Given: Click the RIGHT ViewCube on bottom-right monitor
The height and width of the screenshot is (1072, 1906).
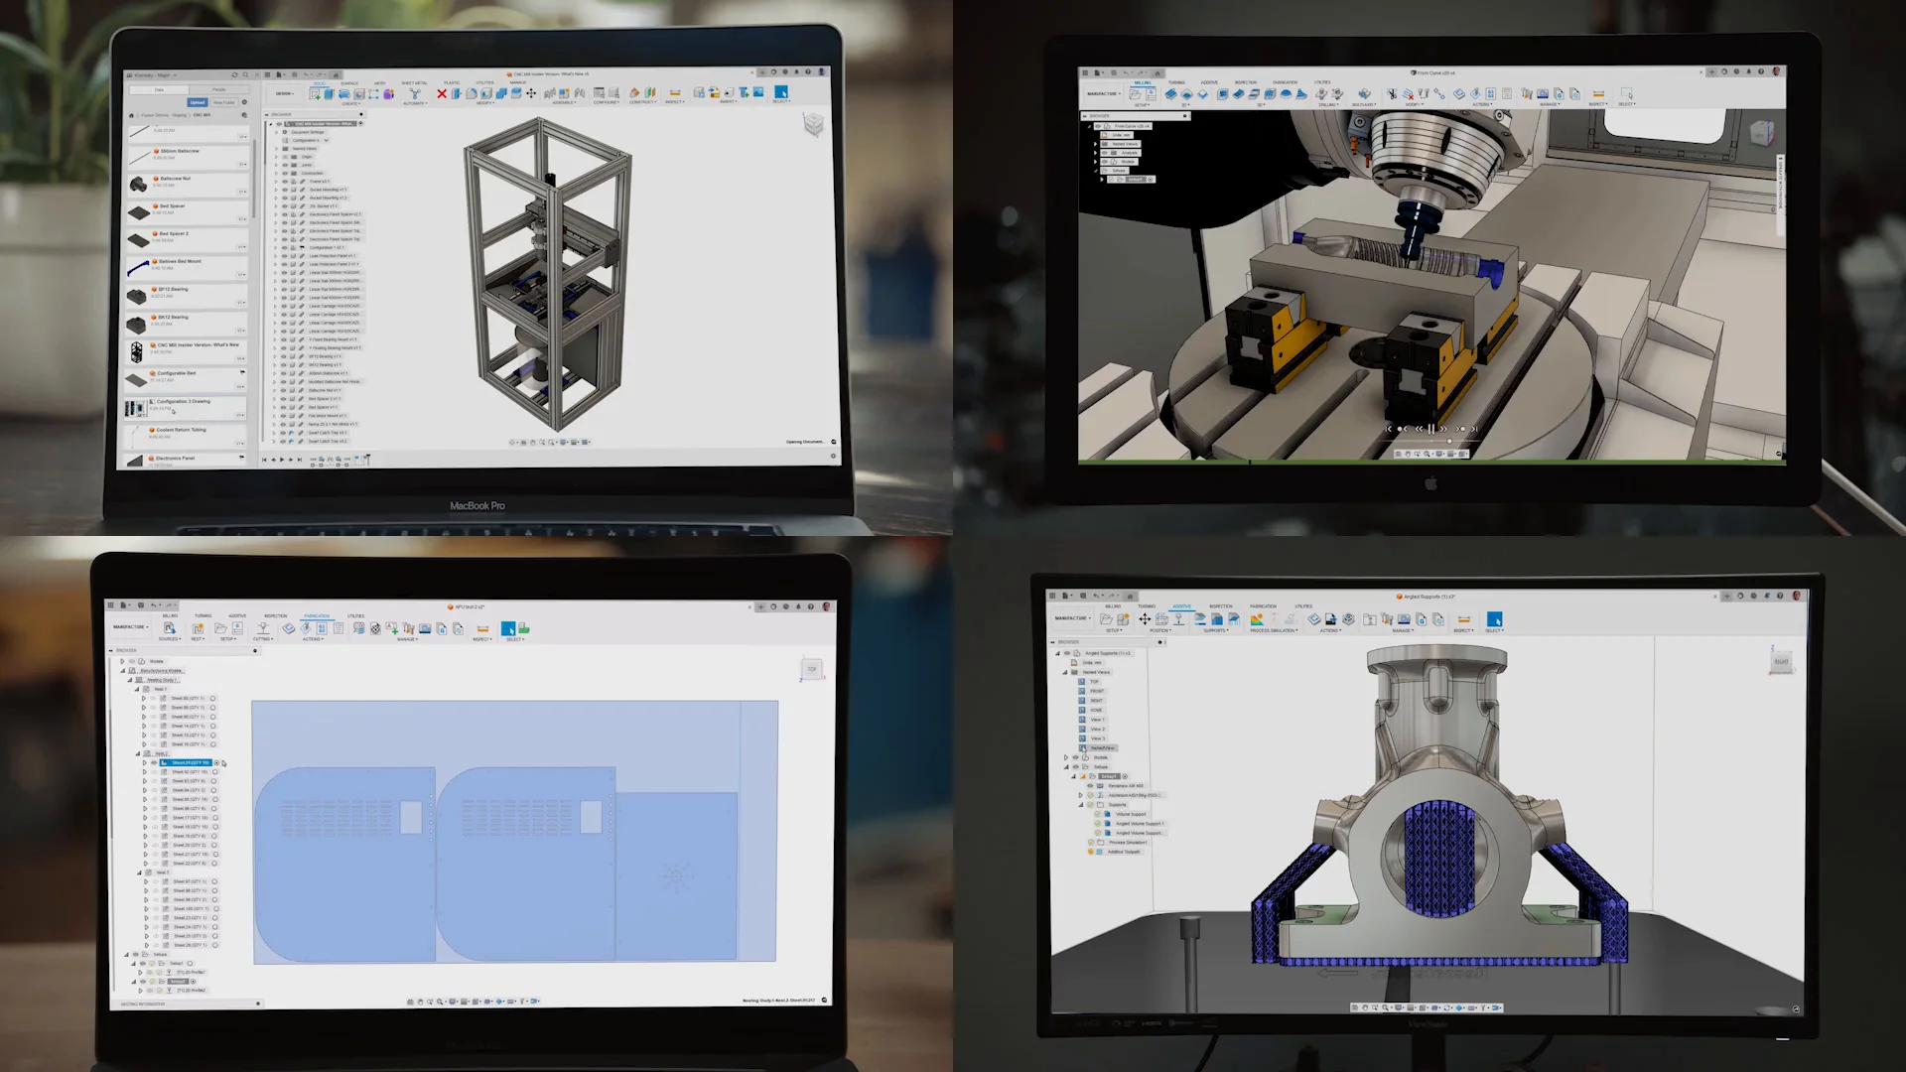Looking at the screenshot, I should pos(1782,661).
